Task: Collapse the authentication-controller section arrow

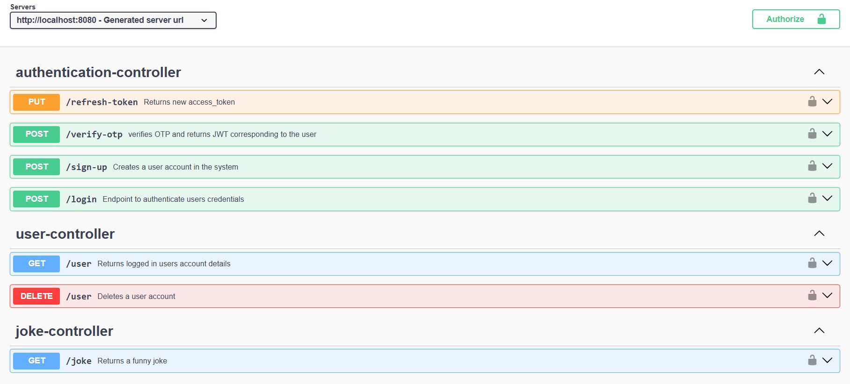Action: [819, 72]
